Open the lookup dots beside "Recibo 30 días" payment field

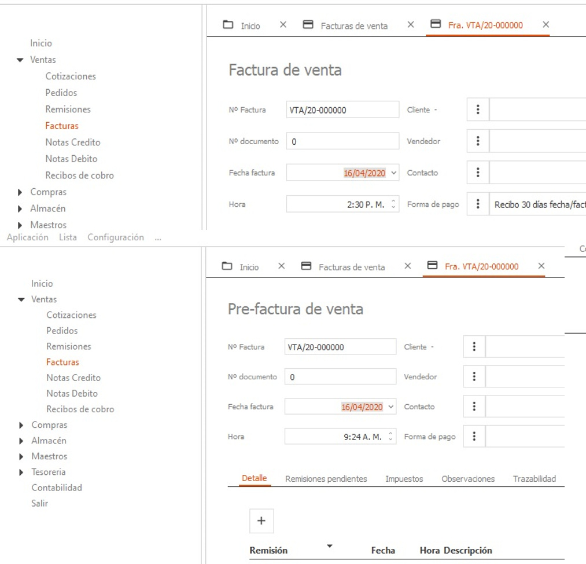pyautogui.click(x=478, y=204)
